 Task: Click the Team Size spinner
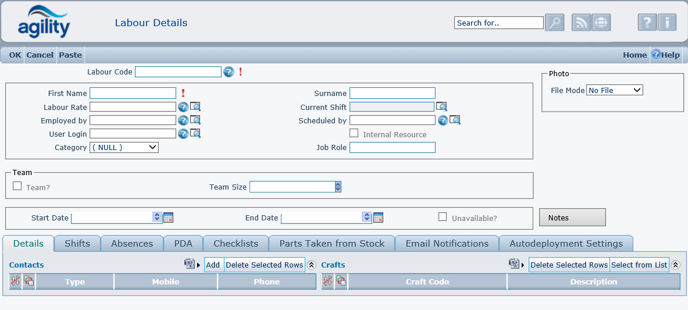[x=338, y=187]
